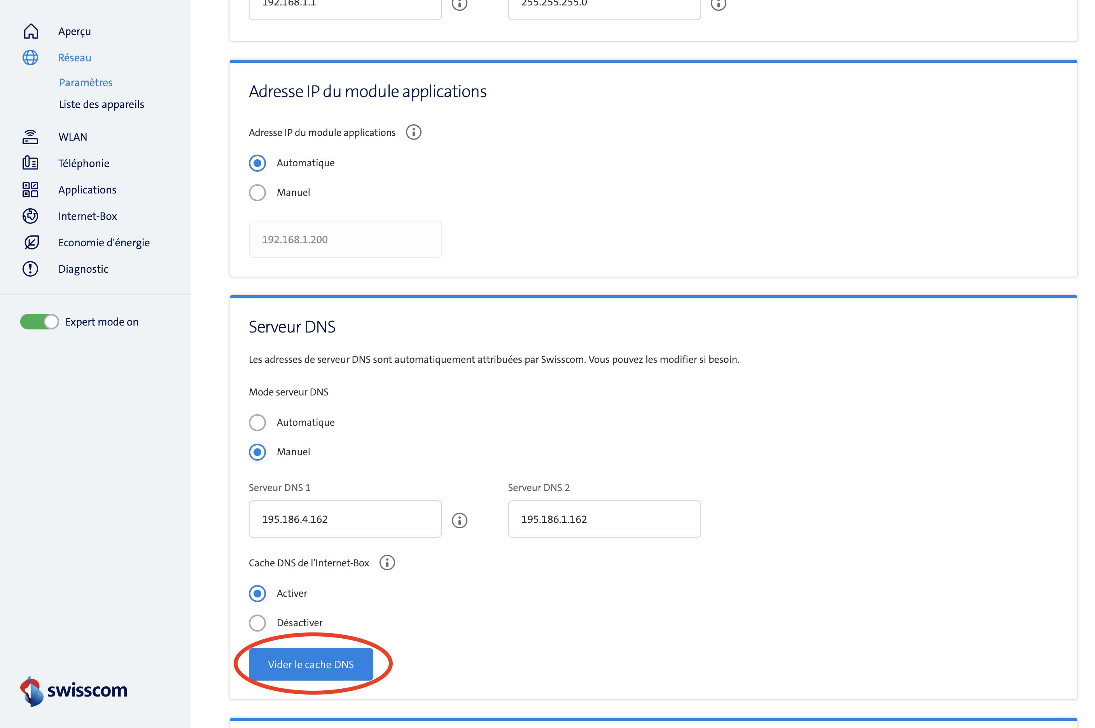Click the Réseau globe icon
Viewport: 1095px width, 728px height.
coord(31,57)
